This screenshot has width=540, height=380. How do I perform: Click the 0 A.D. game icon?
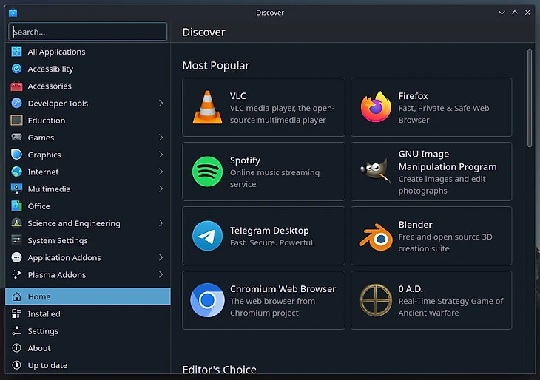coord(376,300)
